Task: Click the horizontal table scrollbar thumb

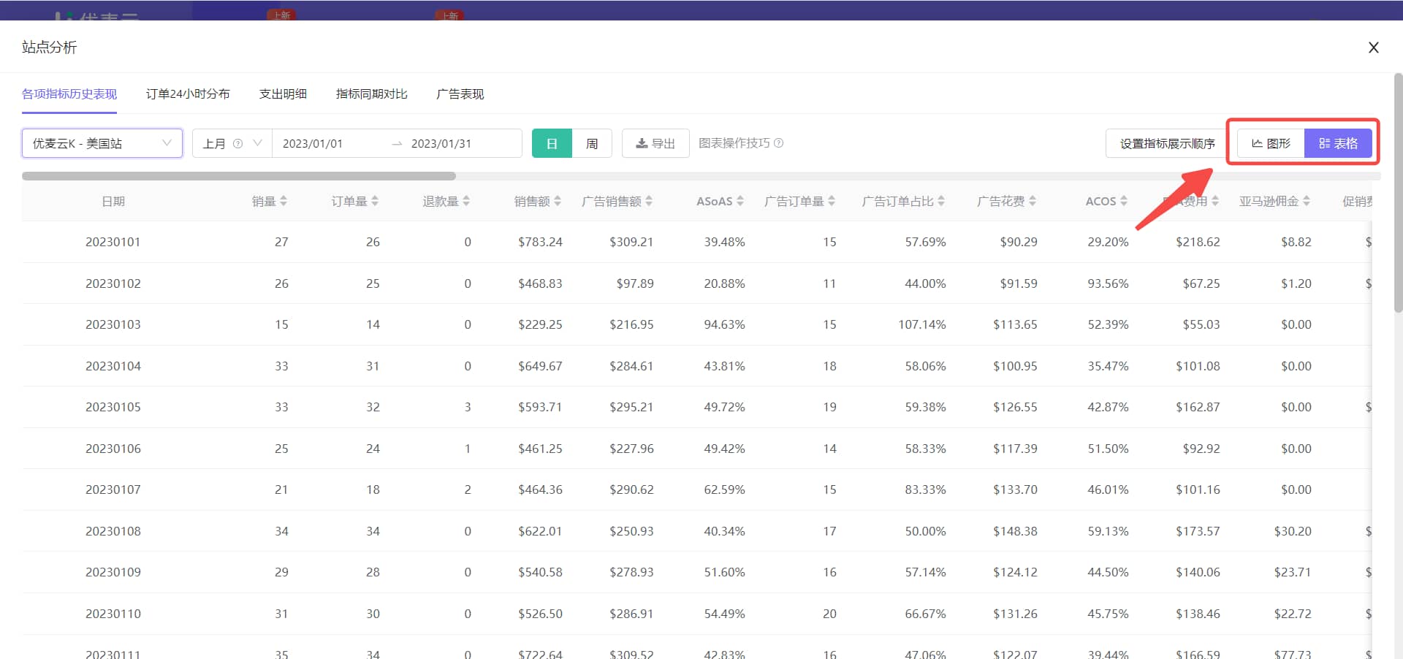Action: 239,176
